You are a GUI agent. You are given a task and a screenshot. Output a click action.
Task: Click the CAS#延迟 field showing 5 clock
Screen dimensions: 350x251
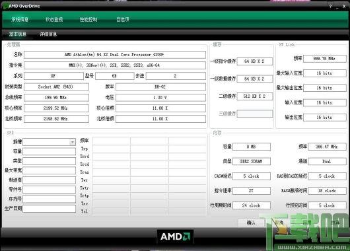pos(252,176)
